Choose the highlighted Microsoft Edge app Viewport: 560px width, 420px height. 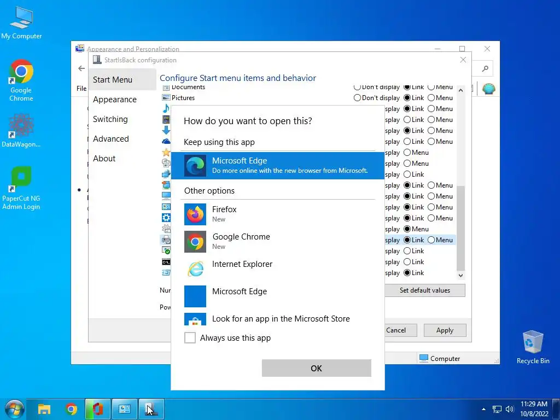click(x=277, y=165)
